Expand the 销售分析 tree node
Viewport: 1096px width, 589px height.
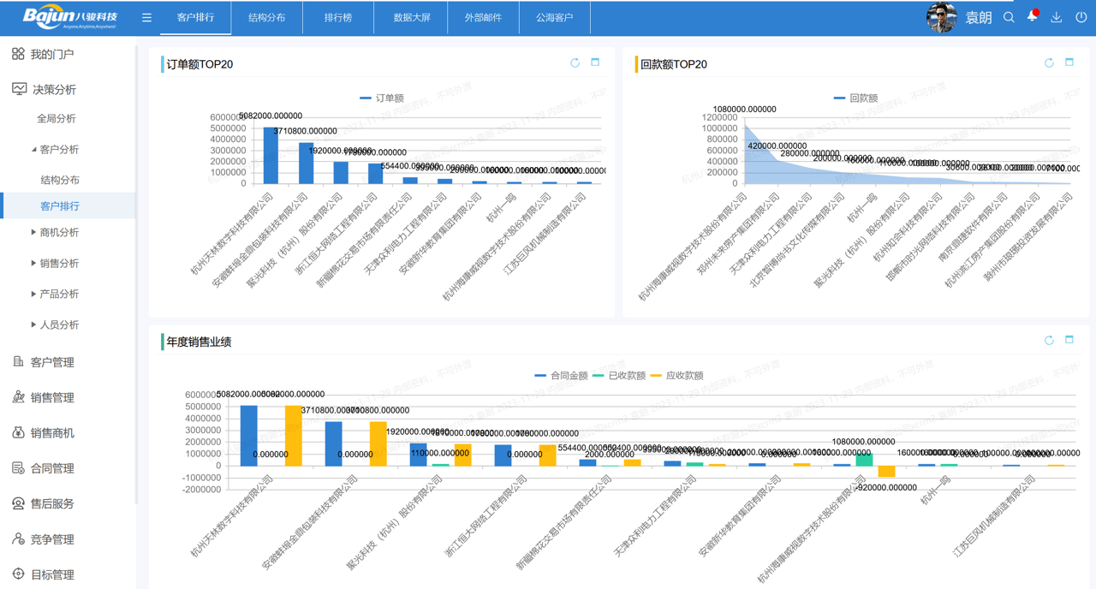(33, 263)
